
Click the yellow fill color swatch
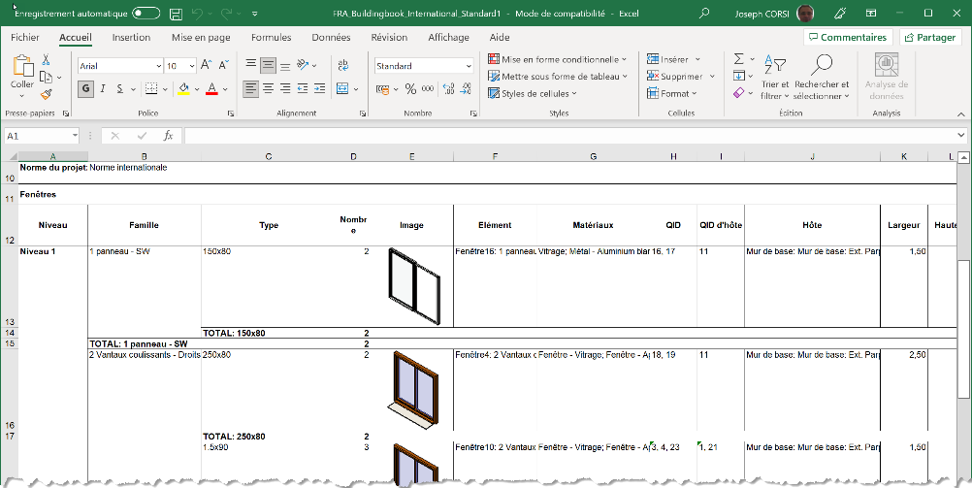point(183,88)
